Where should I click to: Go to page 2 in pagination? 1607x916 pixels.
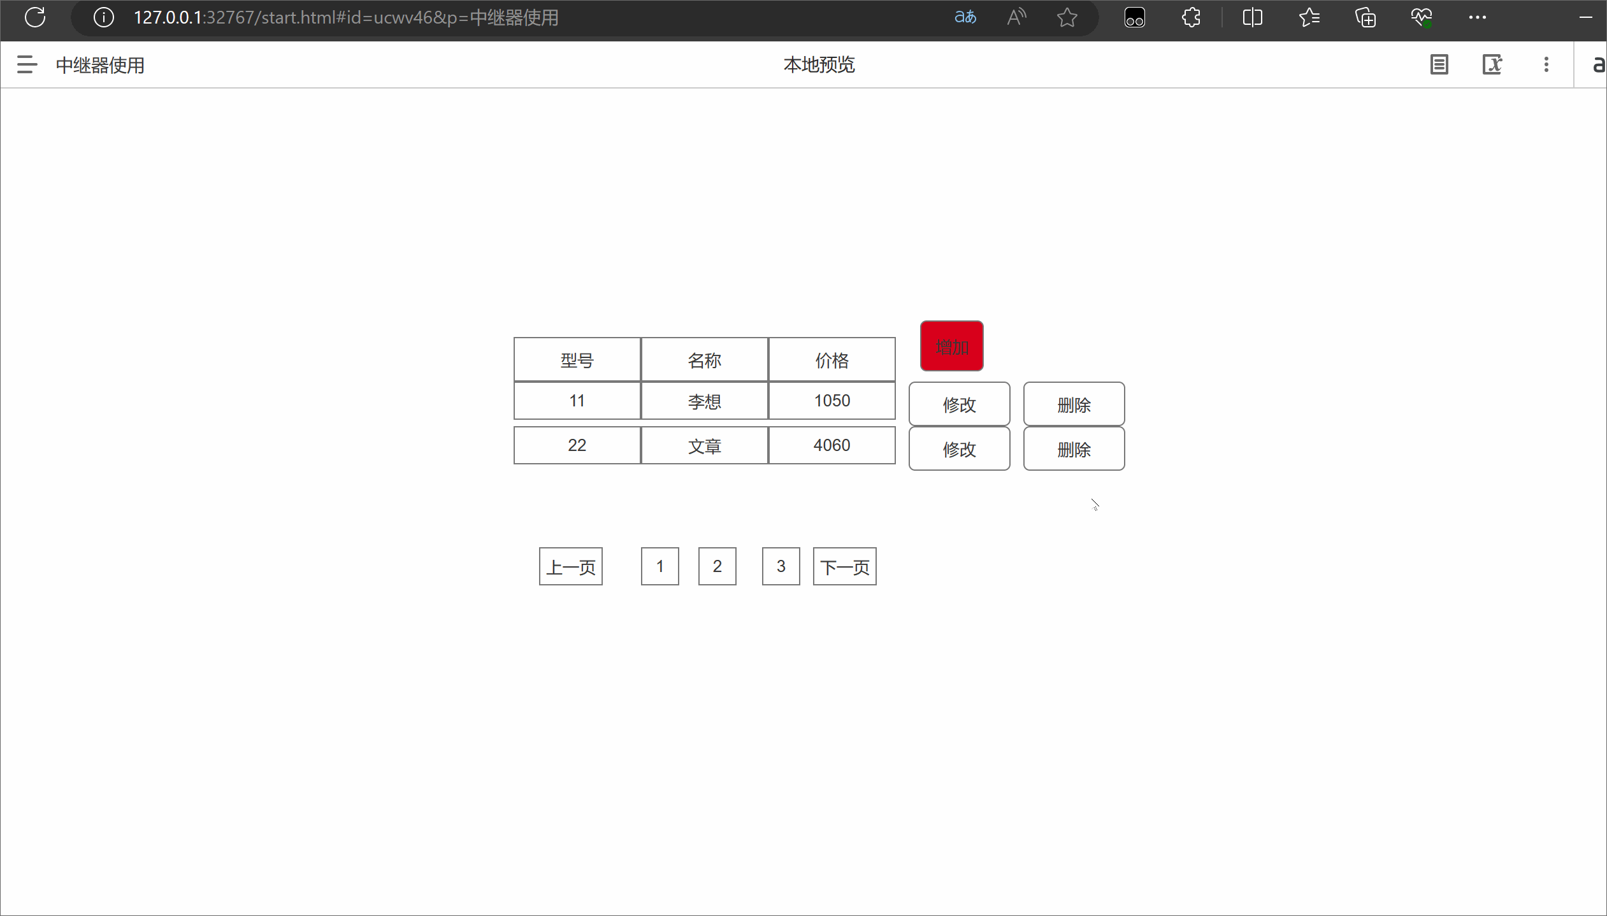tap(717, 566)
